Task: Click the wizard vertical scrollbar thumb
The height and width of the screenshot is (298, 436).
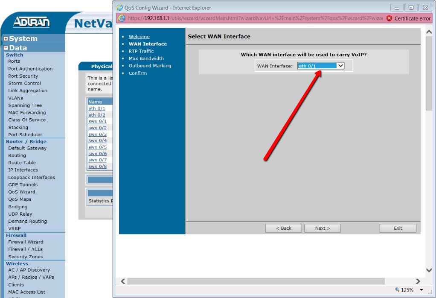Action: pyautogui.click(x=429, y=74)
